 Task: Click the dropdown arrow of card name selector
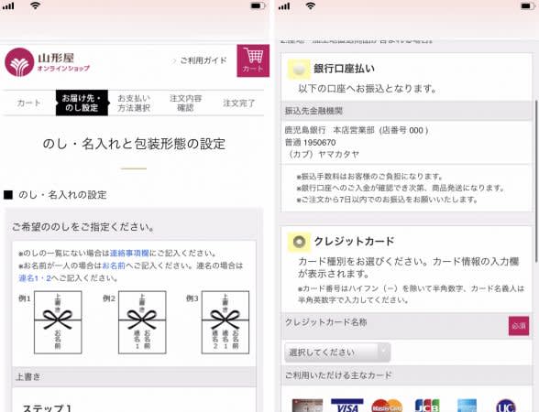(x=383, y=352)
